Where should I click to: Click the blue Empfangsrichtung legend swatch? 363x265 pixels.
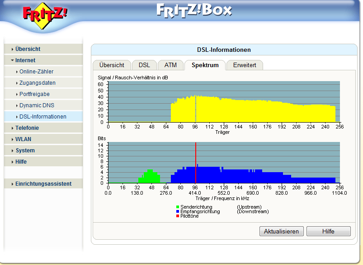(178, 211)
